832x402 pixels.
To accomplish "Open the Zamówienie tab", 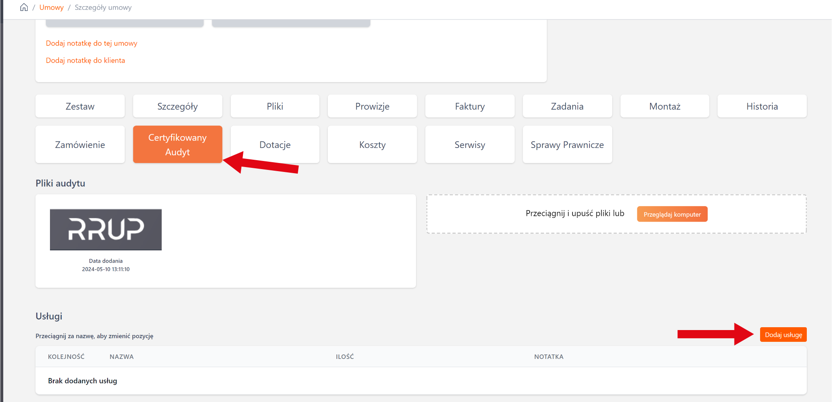I will [80, 145].
